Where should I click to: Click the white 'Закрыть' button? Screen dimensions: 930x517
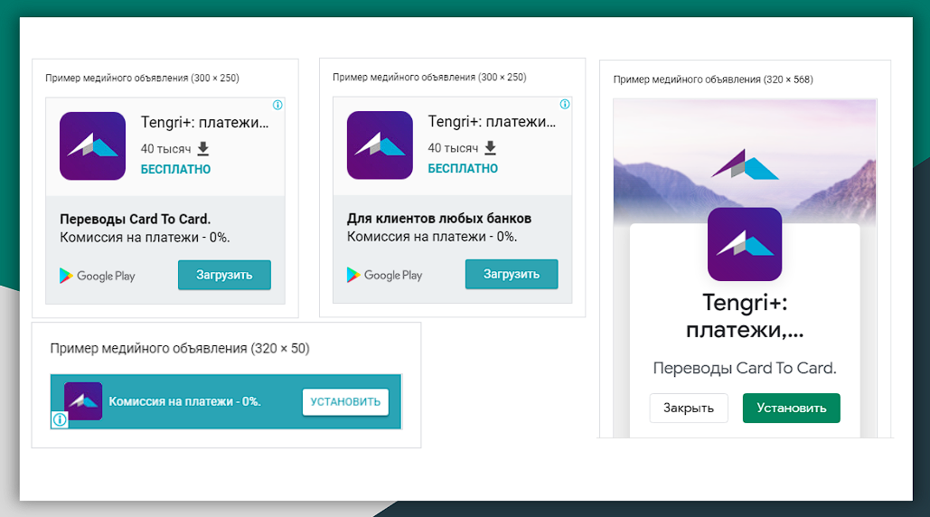(689, 408)
